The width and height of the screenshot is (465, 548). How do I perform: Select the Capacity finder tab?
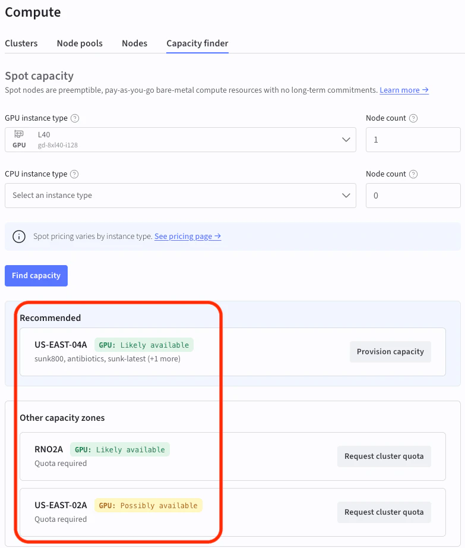click(x=197, y=43)
